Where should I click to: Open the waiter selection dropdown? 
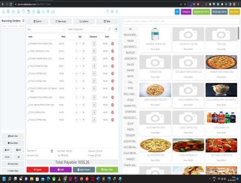(x=46, y=29)
